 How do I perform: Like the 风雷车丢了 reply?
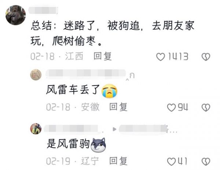pyautogui.click(x=171, y=108)
